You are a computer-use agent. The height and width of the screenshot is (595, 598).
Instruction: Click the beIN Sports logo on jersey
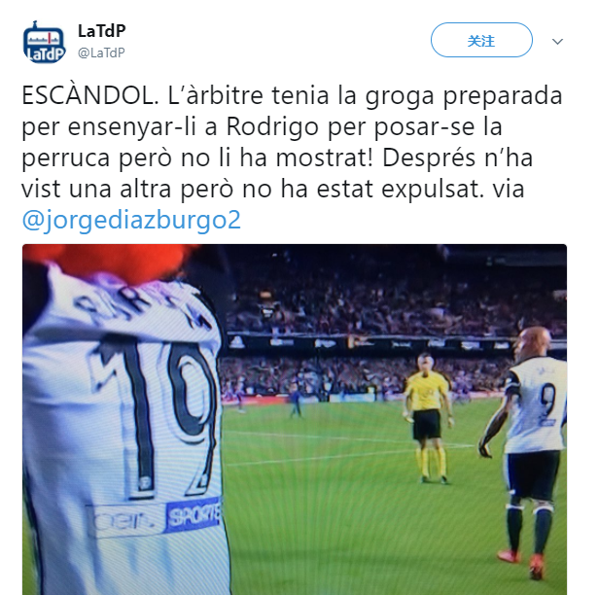coord(155,518)
